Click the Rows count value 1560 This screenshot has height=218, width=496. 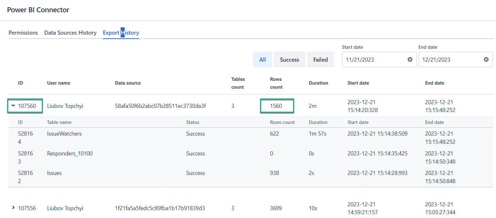pyautogui.click(x=276, y=106)
